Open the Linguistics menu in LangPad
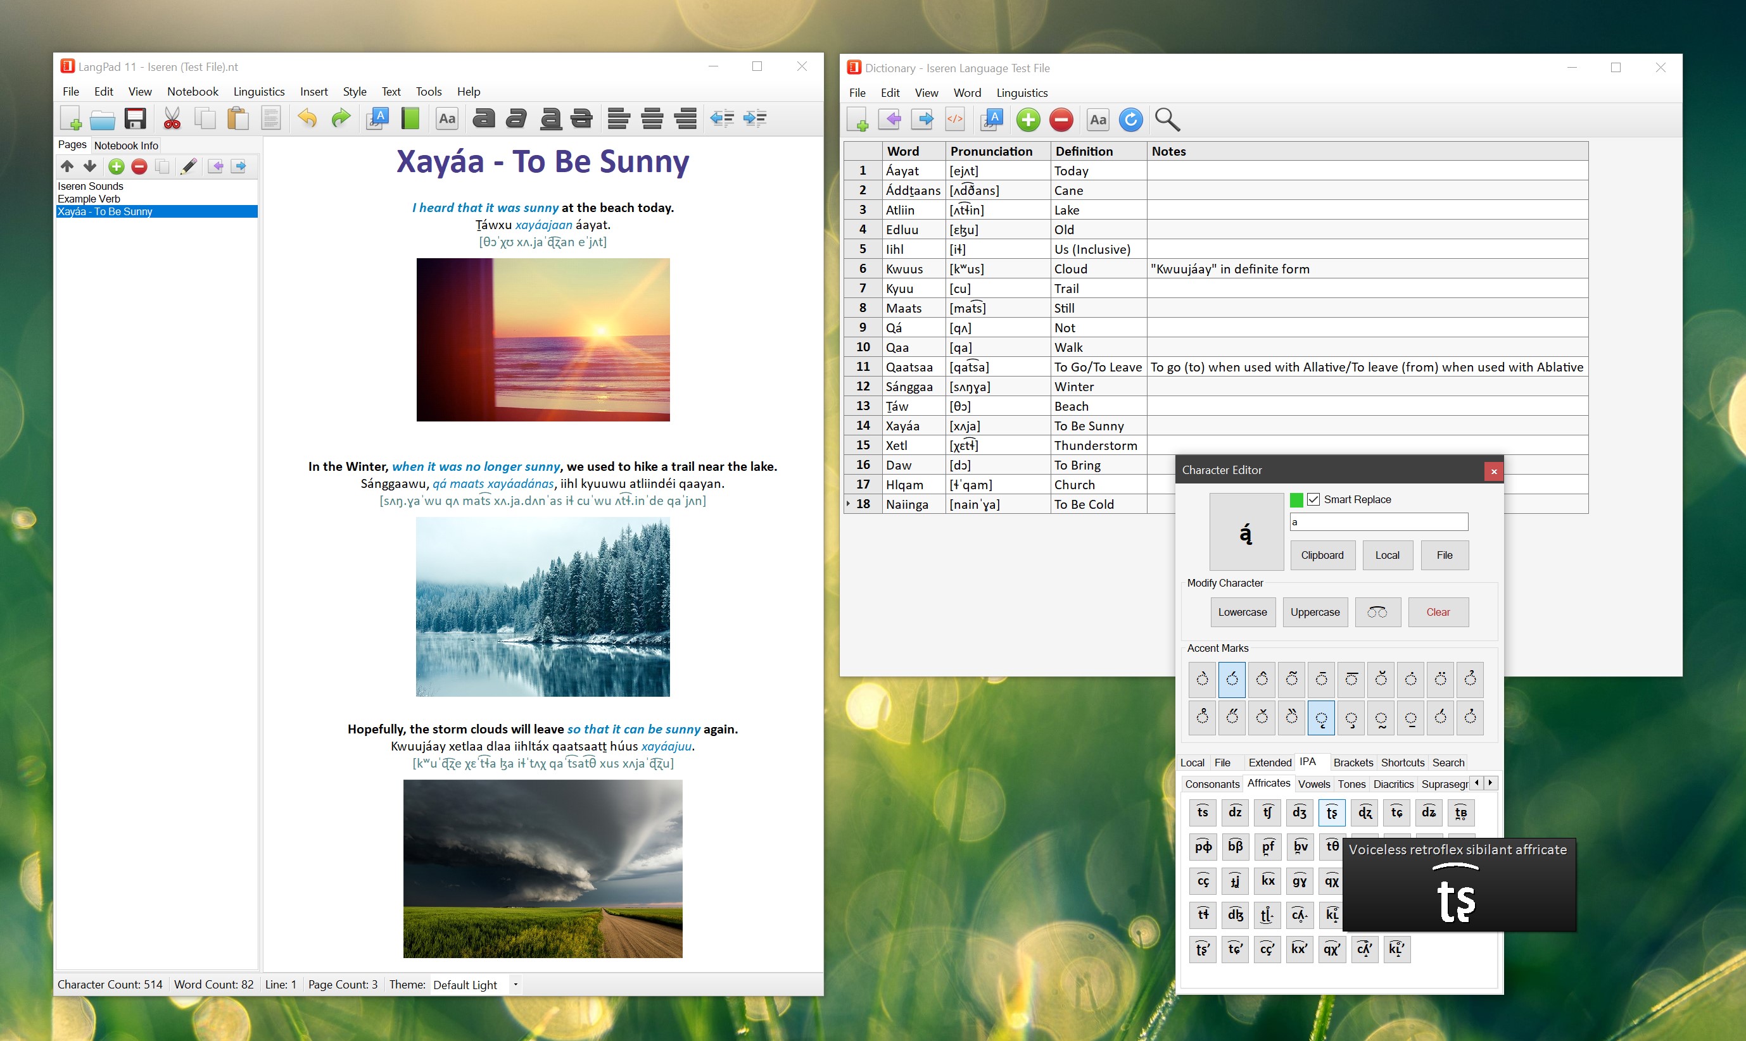1746x1041 pixels. point(258,91)
